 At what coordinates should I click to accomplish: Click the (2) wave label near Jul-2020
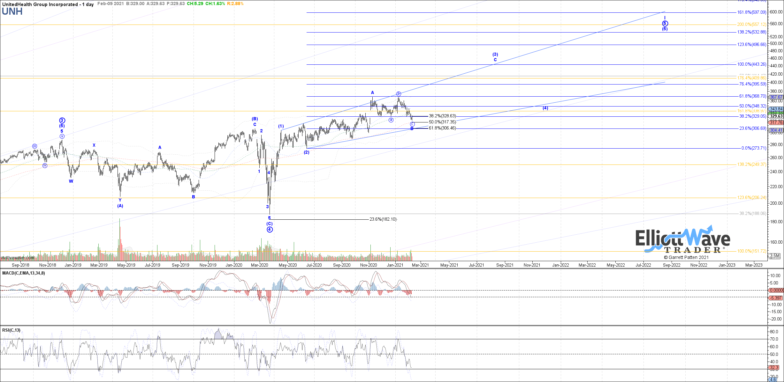[x=307, y=152]
